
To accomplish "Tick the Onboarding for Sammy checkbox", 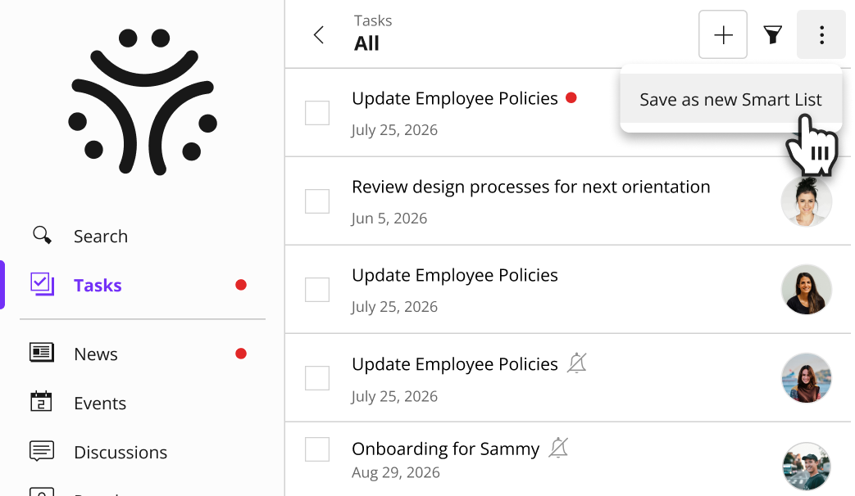I will click(316, 449).
